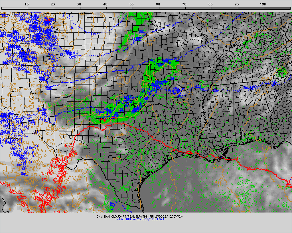This screenshot has height=233, width=292.
Task: Select the darkest gray swatch beyond 100
Action: 277,8
